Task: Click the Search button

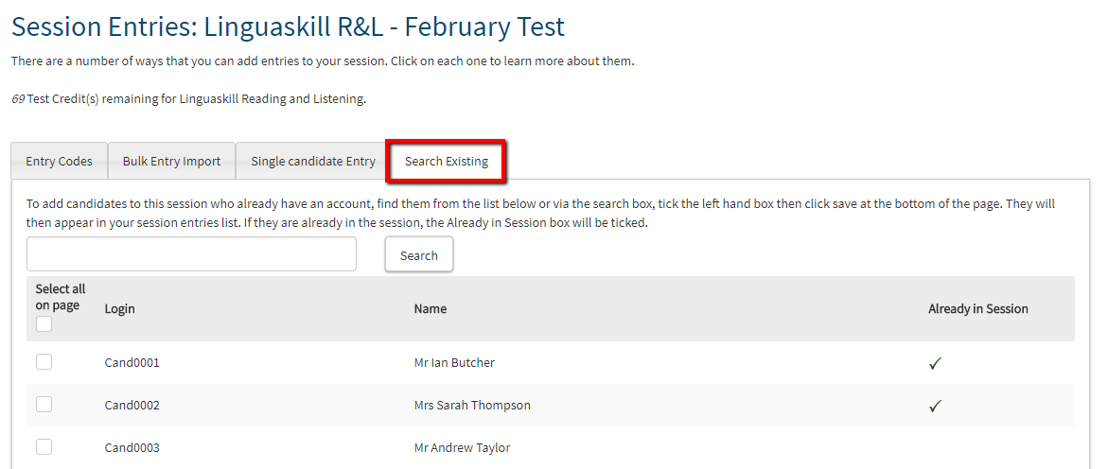Action: [419, 255]
